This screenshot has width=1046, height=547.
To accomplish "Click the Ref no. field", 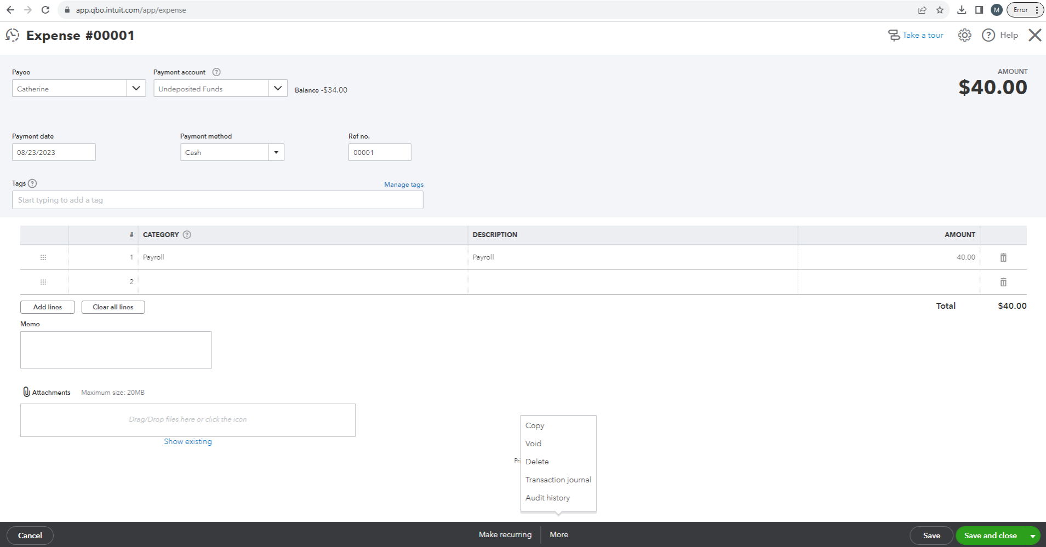I will click(380, 152).
